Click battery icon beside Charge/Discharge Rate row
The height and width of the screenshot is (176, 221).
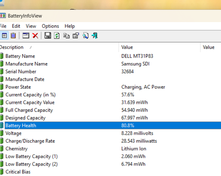pos(2,141)
